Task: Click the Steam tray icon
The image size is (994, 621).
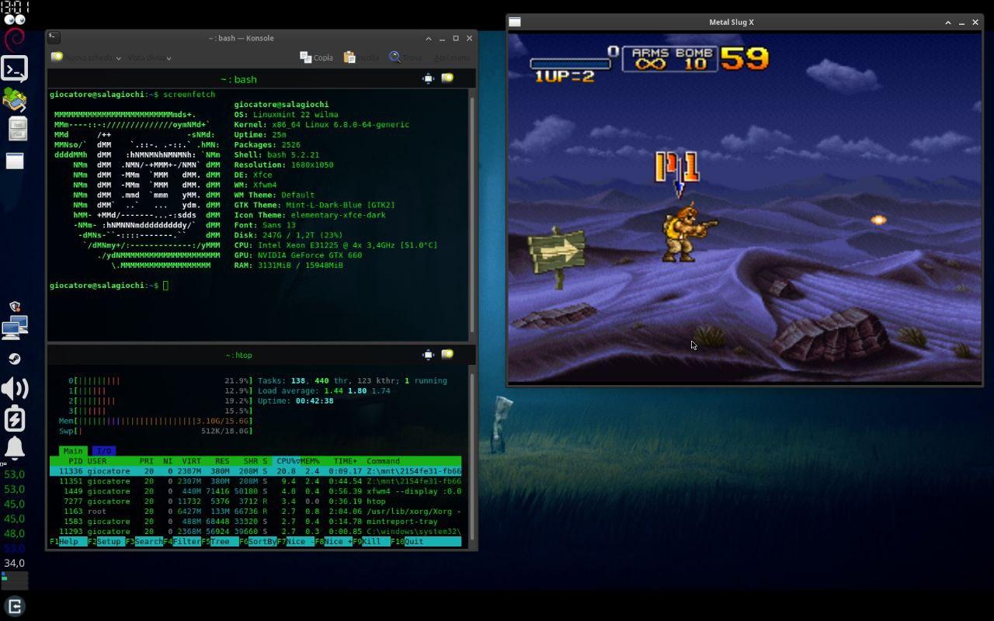Action: click(x=15, y=359)
